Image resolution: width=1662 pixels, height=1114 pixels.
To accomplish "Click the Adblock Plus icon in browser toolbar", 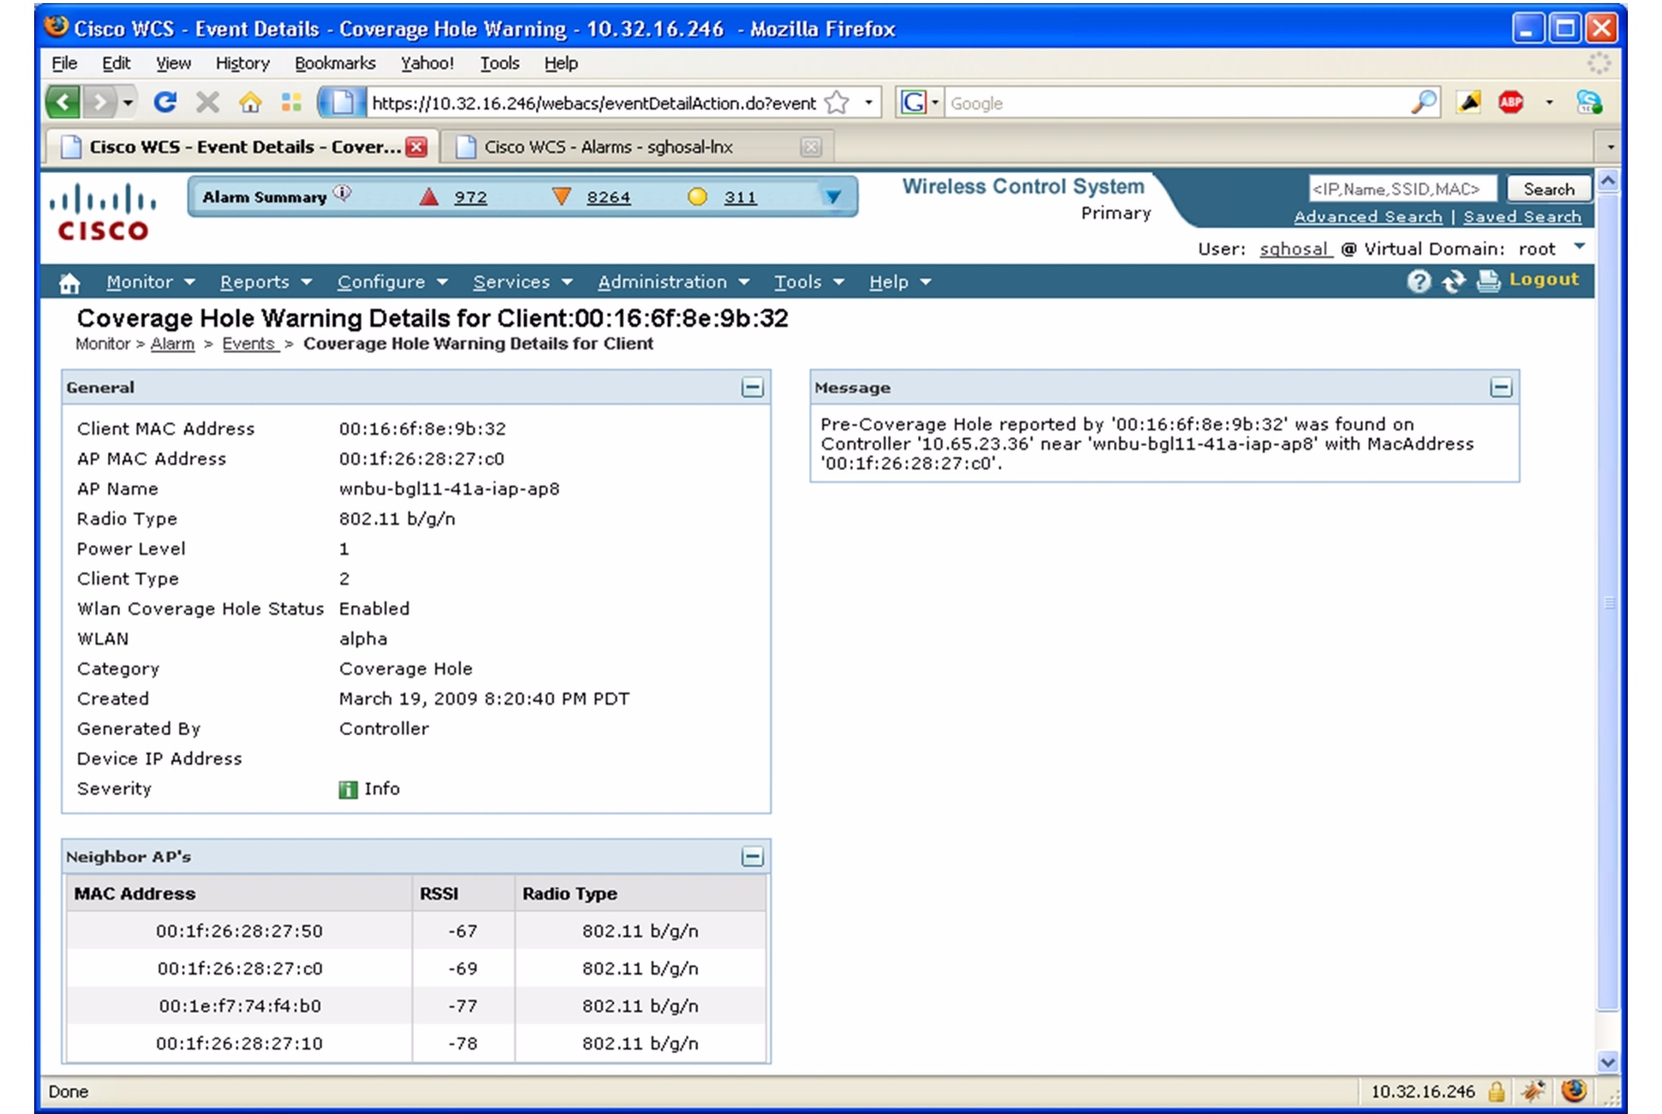I will (1510, 102).
